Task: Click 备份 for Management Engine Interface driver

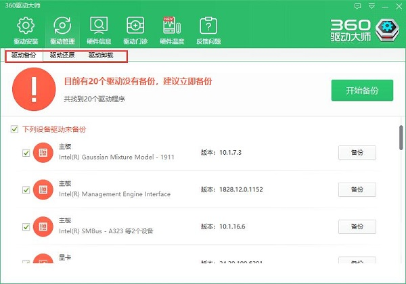Action: pyautogui.click(x=357, y=189)
